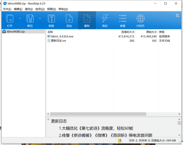Expand the dropdown arrow next to 解压
Image resolution: width=183 pixels, height=145 pixels.
click(40, 18)
